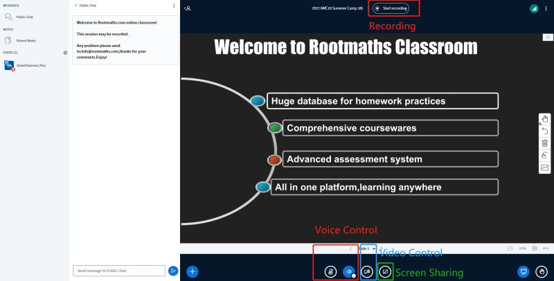The image size is (554, 281).
Task: Reset zoom using the percentage label
Action: tap(522, 248)
